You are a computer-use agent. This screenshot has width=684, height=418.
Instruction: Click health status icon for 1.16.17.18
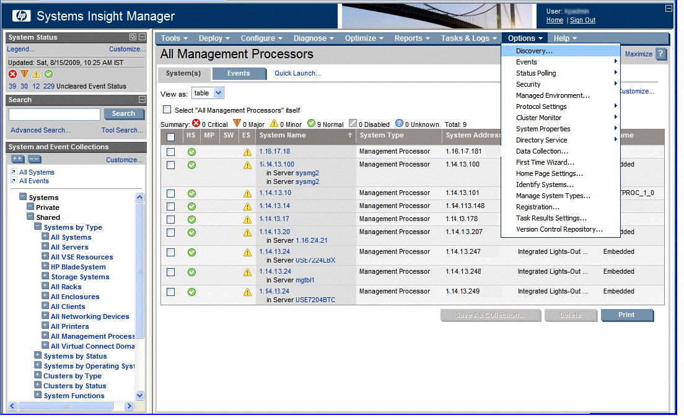191,152
